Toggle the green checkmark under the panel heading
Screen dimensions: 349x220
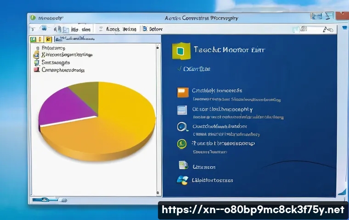pyautogui.click(x=179, y=69)
